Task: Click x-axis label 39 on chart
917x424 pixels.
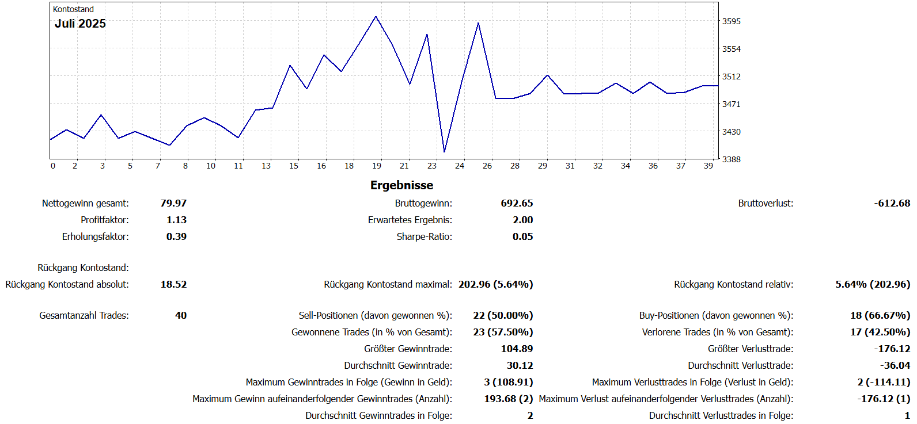Action: [708, 166]
